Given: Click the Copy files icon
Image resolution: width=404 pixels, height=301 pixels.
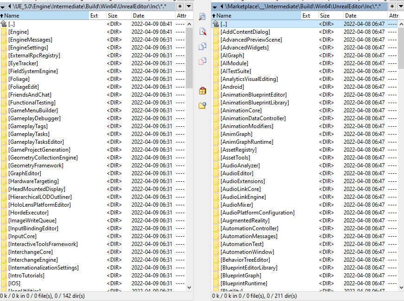Looking at the screenshot, I should click(x=202, y=46).
